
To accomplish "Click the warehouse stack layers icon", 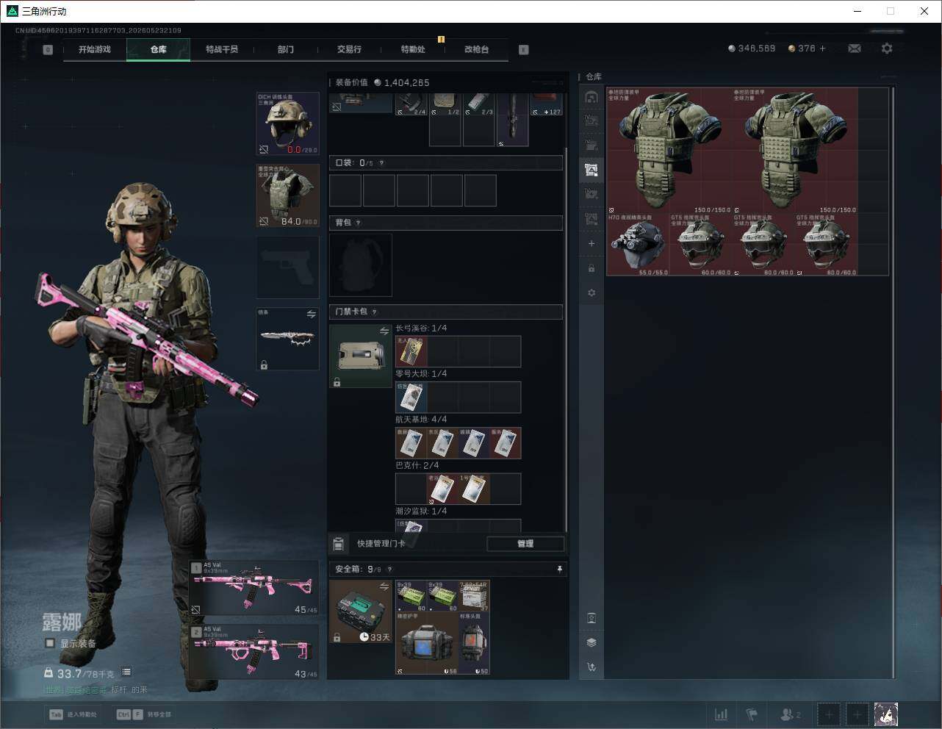I will pos(592,642).
